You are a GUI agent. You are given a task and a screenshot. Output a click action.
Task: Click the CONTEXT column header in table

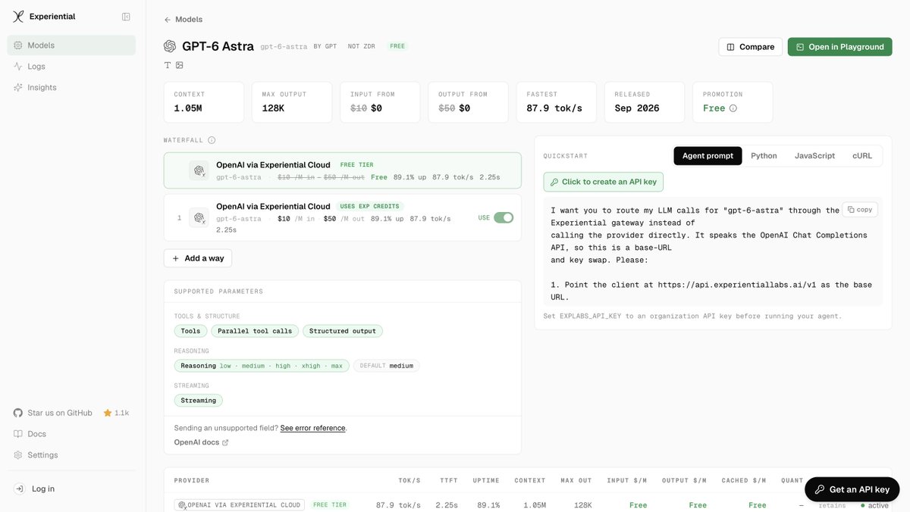click(x=530, y=481)
